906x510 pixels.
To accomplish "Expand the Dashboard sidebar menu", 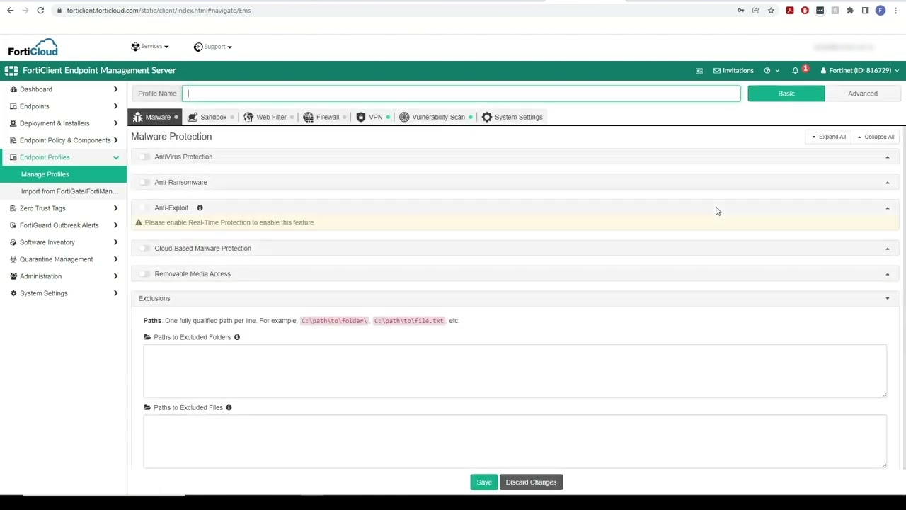I will [x=63, y=89].
